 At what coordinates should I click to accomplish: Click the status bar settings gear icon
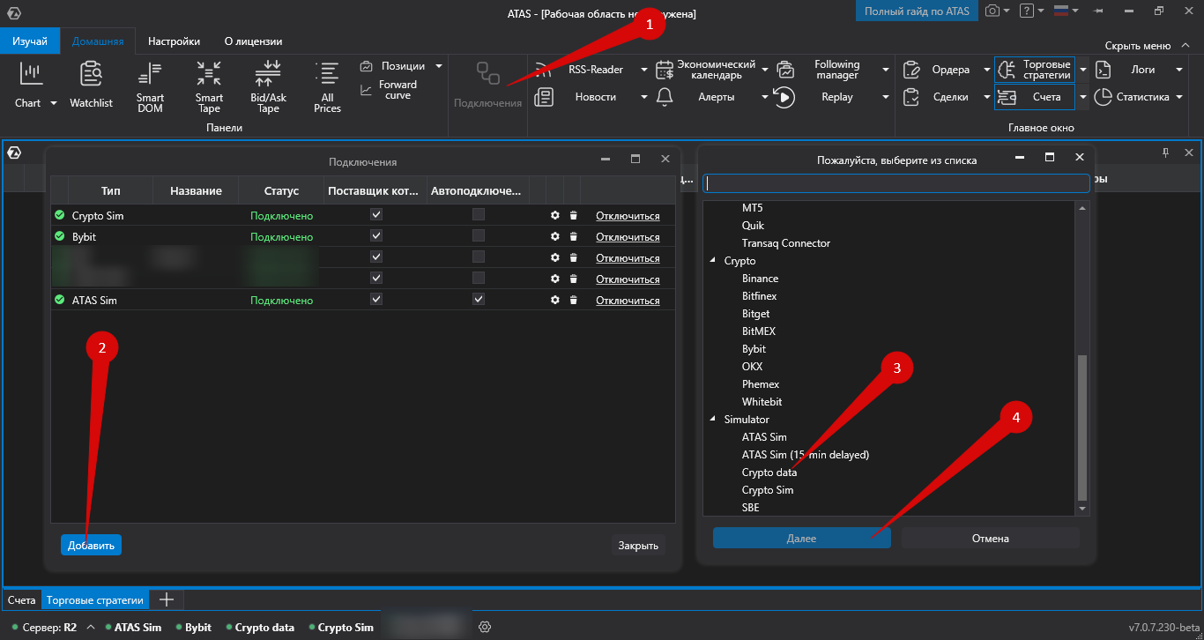(x=484, y=627)
